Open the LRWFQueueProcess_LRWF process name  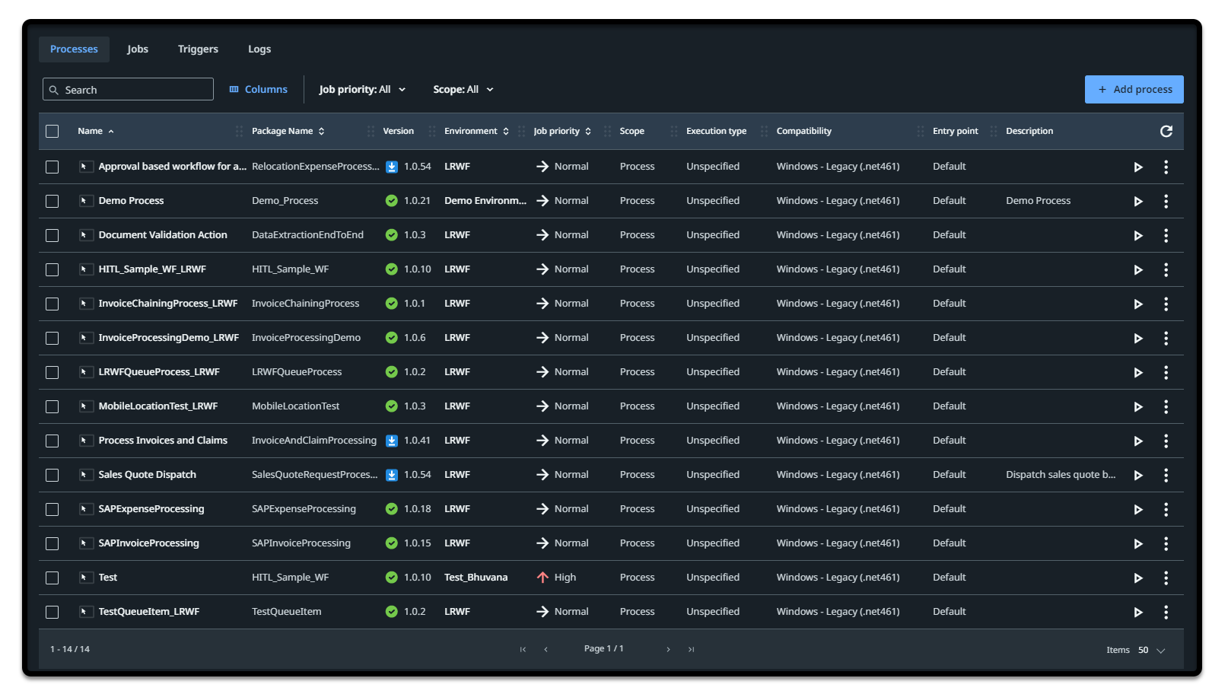159,372
